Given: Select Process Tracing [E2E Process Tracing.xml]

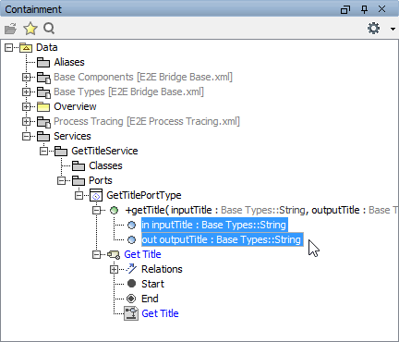Looking at the screenshot, I should click(x=147, y=121).
